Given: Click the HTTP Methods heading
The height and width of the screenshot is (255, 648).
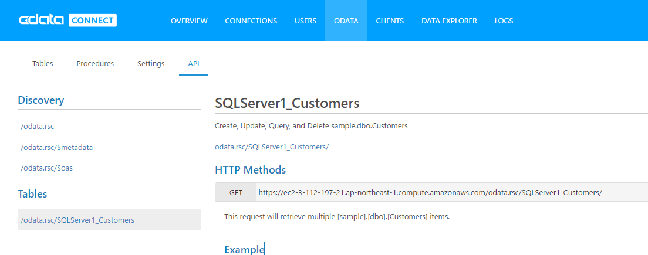Looking at the screenshot, I should pos(251,170).
